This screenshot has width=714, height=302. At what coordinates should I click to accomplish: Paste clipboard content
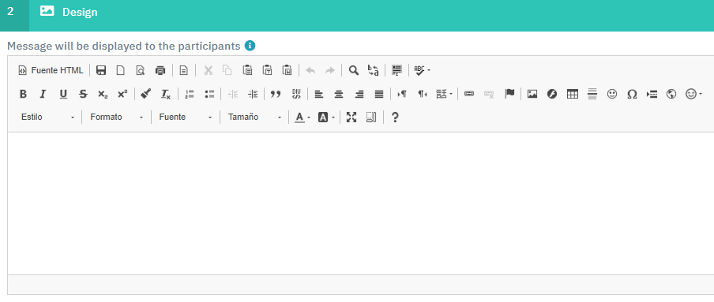point(247,70)
